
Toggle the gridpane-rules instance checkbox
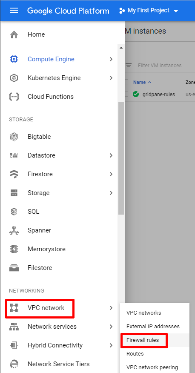pos(126,95)
